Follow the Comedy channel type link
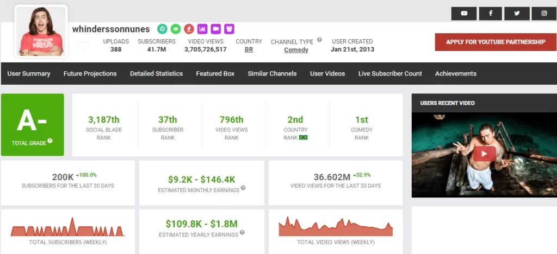The width and height of the screenshot is (557, 254). 296,50
